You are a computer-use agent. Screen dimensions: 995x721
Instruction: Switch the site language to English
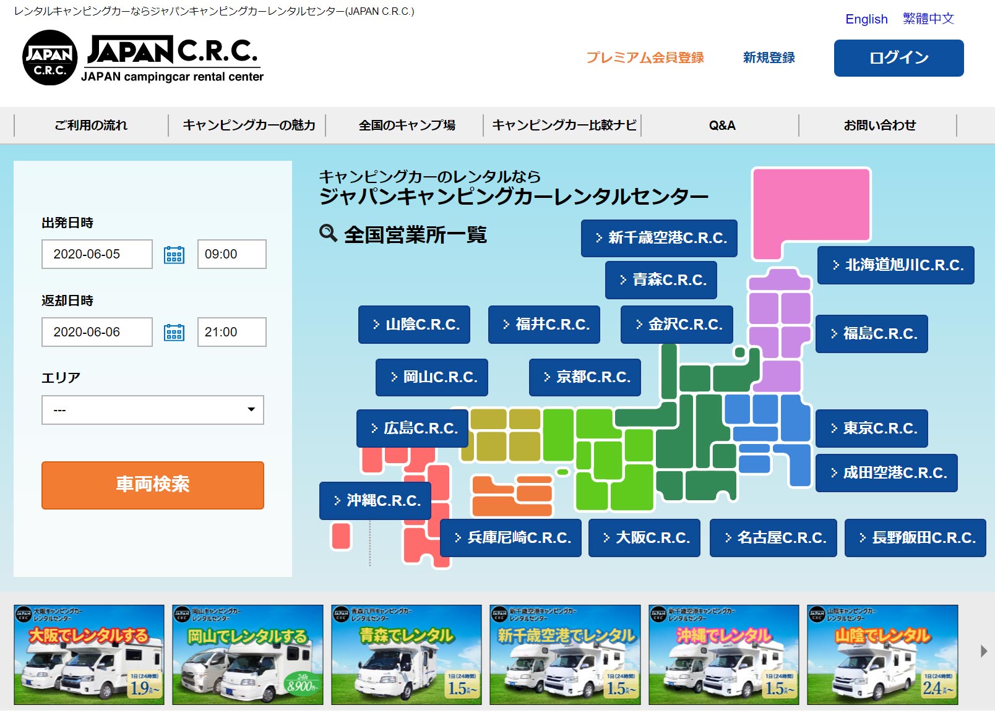tap(866, 19)
